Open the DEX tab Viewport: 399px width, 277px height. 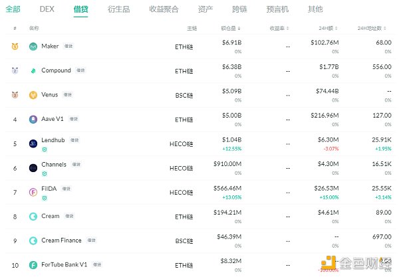47,9
